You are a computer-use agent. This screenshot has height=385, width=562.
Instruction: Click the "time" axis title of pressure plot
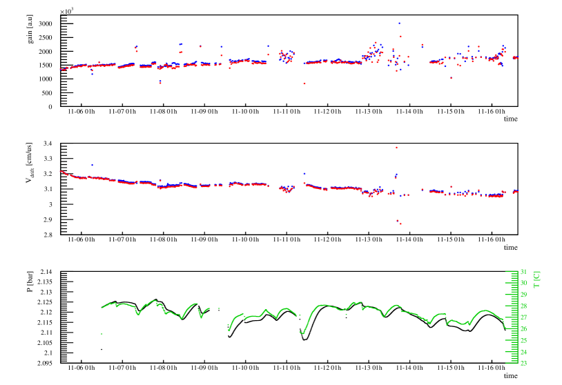click(511, 376)
